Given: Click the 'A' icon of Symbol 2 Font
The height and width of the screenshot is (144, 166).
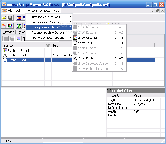Looking at the screenshot, I should [5, 55].
